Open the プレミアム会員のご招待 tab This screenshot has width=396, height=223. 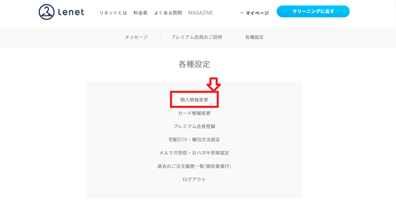tap(196, 37)
